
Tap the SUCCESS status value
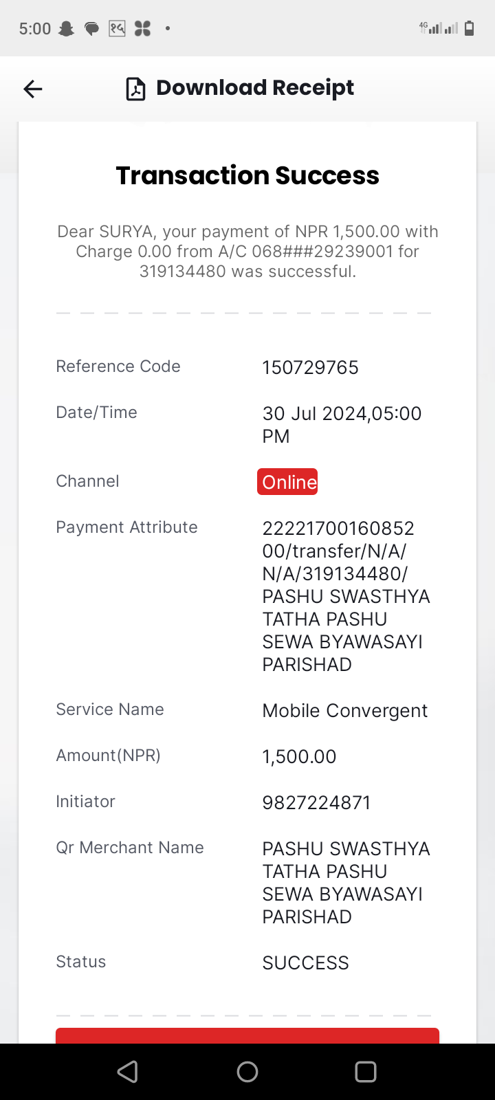click(x=306, y=963)
